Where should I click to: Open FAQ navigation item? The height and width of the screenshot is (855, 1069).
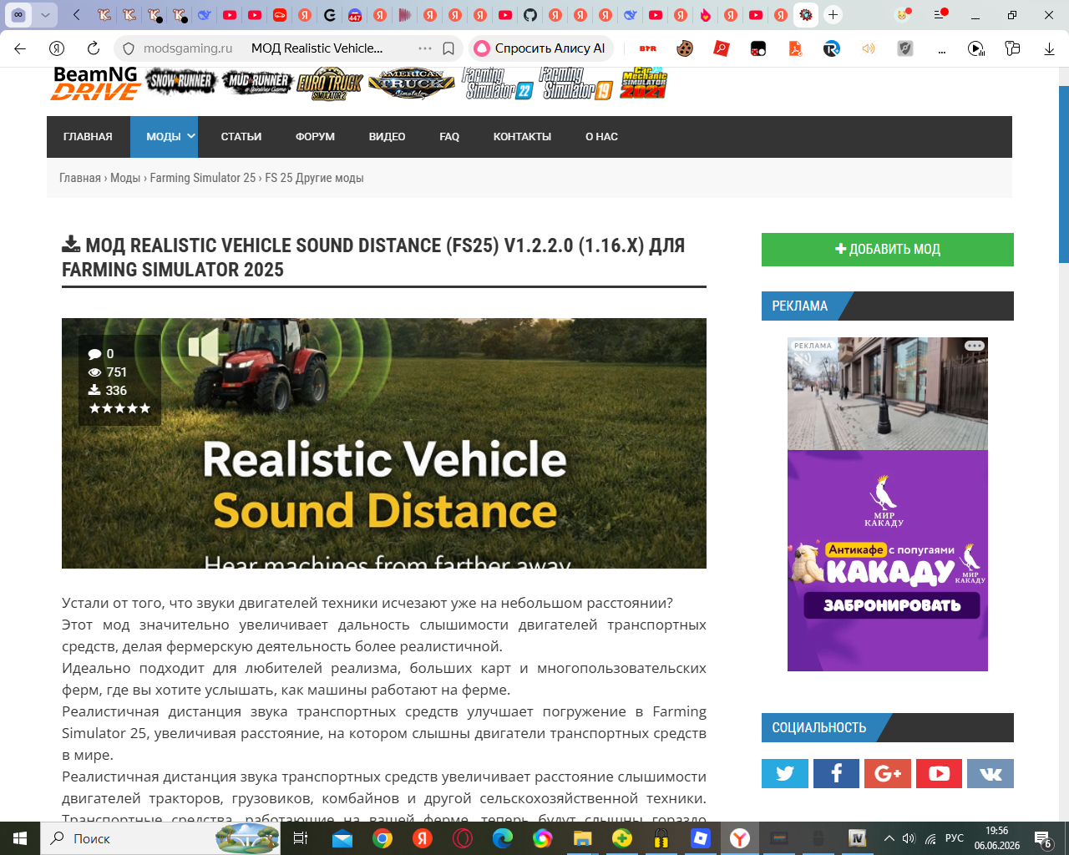point(449,137)
